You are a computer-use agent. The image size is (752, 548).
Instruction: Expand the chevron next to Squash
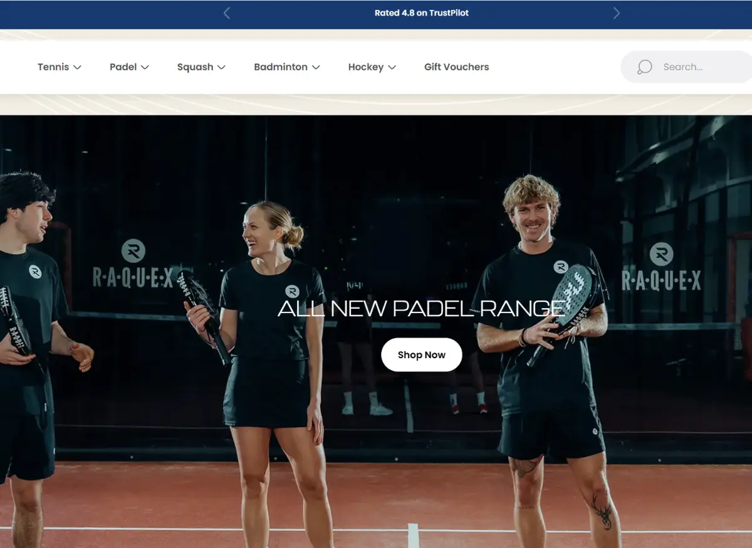click(221, 68)
